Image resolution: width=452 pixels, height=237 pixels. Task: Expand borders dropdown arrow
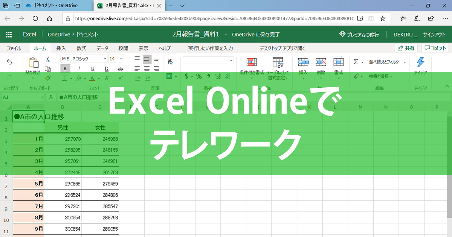pos(71,78)
